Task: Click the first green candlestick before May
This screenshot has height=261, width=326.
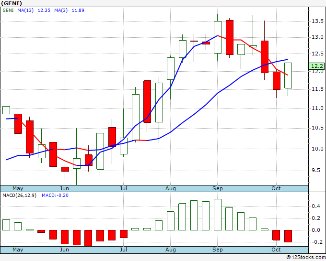Action: (6, 110)
